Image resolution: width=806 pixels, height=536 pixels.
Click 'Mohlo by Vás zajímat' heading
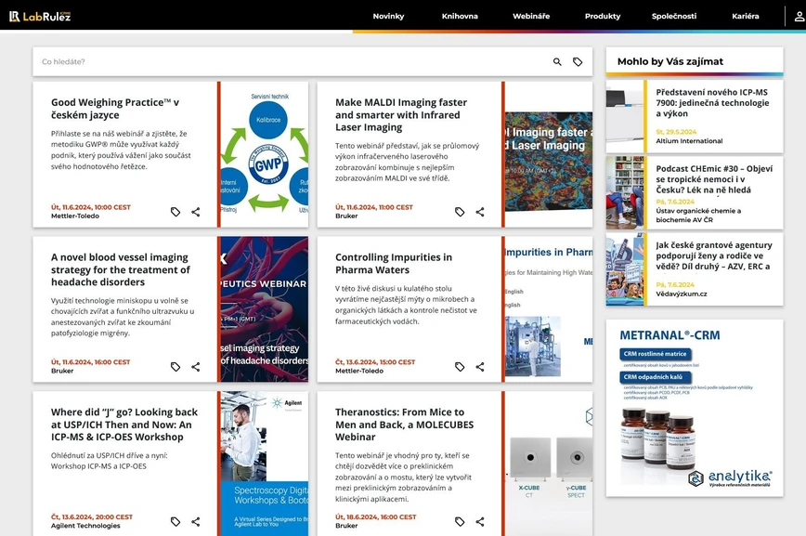click(x=670, y=61)
